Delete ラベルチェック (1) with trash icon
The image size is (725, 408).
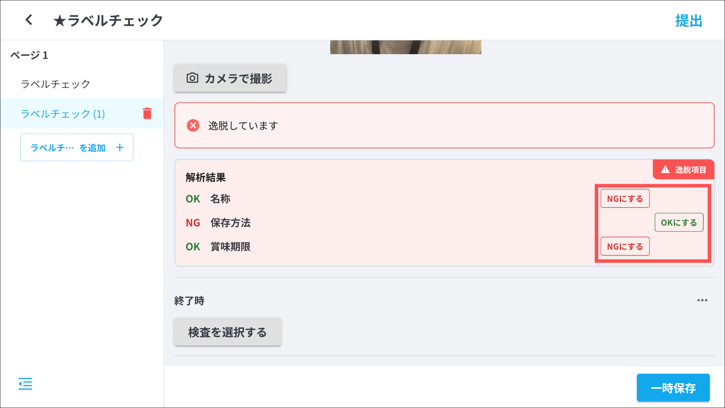pos(147,113)
